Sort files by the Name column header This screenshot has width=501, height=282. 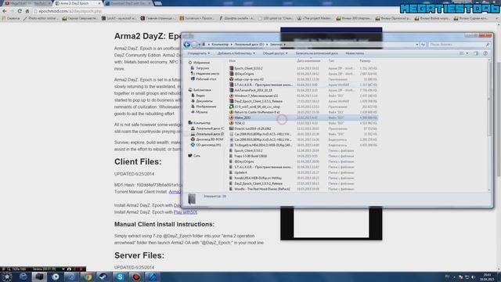[x=232, y=61]
